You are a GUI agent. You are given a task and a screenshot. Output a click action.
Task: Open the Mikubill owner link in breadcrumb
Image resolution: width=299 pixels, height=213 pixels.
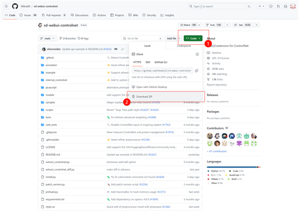click(x=26, y=6)
